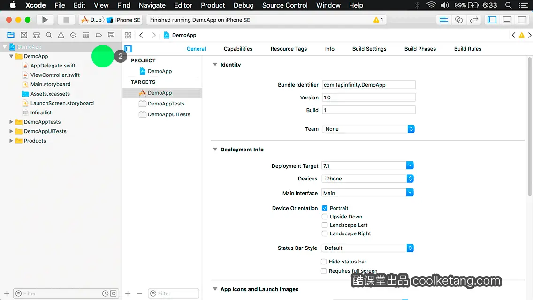
Task: Enable Landscape Left orientation checkbox
Action: coord(325,225)
